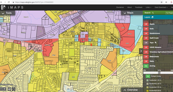The image size is (173, 92).
Task: Click the zoom out minus button
Action: tap(1, 89)
